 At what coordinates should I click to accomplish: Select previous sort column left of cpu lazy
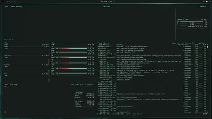pyautogui.click(x=197, y=43)
